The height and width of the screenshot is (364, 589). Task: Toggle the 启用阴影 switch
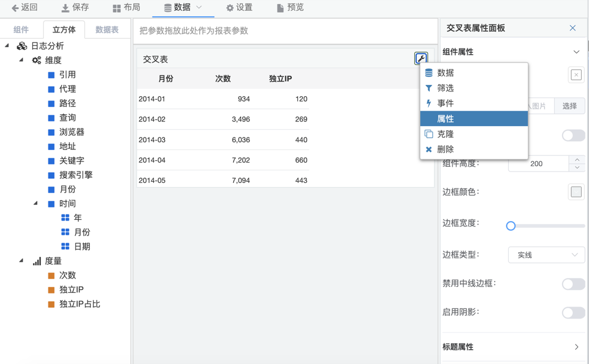point(573,313)
